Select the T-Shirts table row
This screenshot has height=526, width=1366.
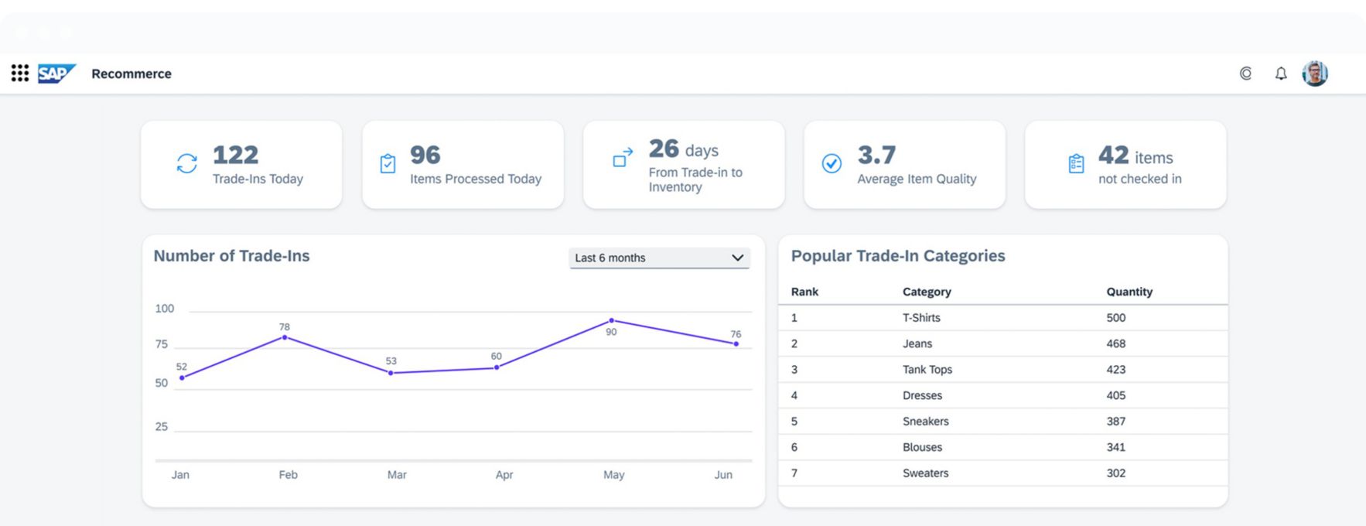1002,318
